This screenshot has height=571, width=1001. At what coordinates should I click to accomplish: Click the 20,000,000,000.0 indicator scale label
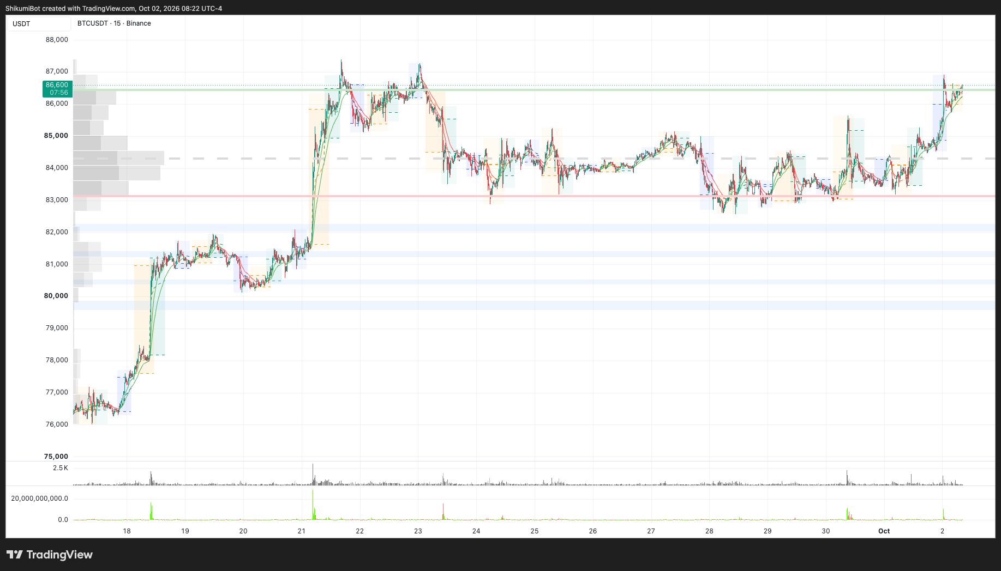40,499
